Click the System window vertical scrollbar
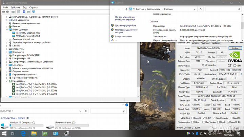Screen dimensions: 244x137 click(x=242, y=27)
